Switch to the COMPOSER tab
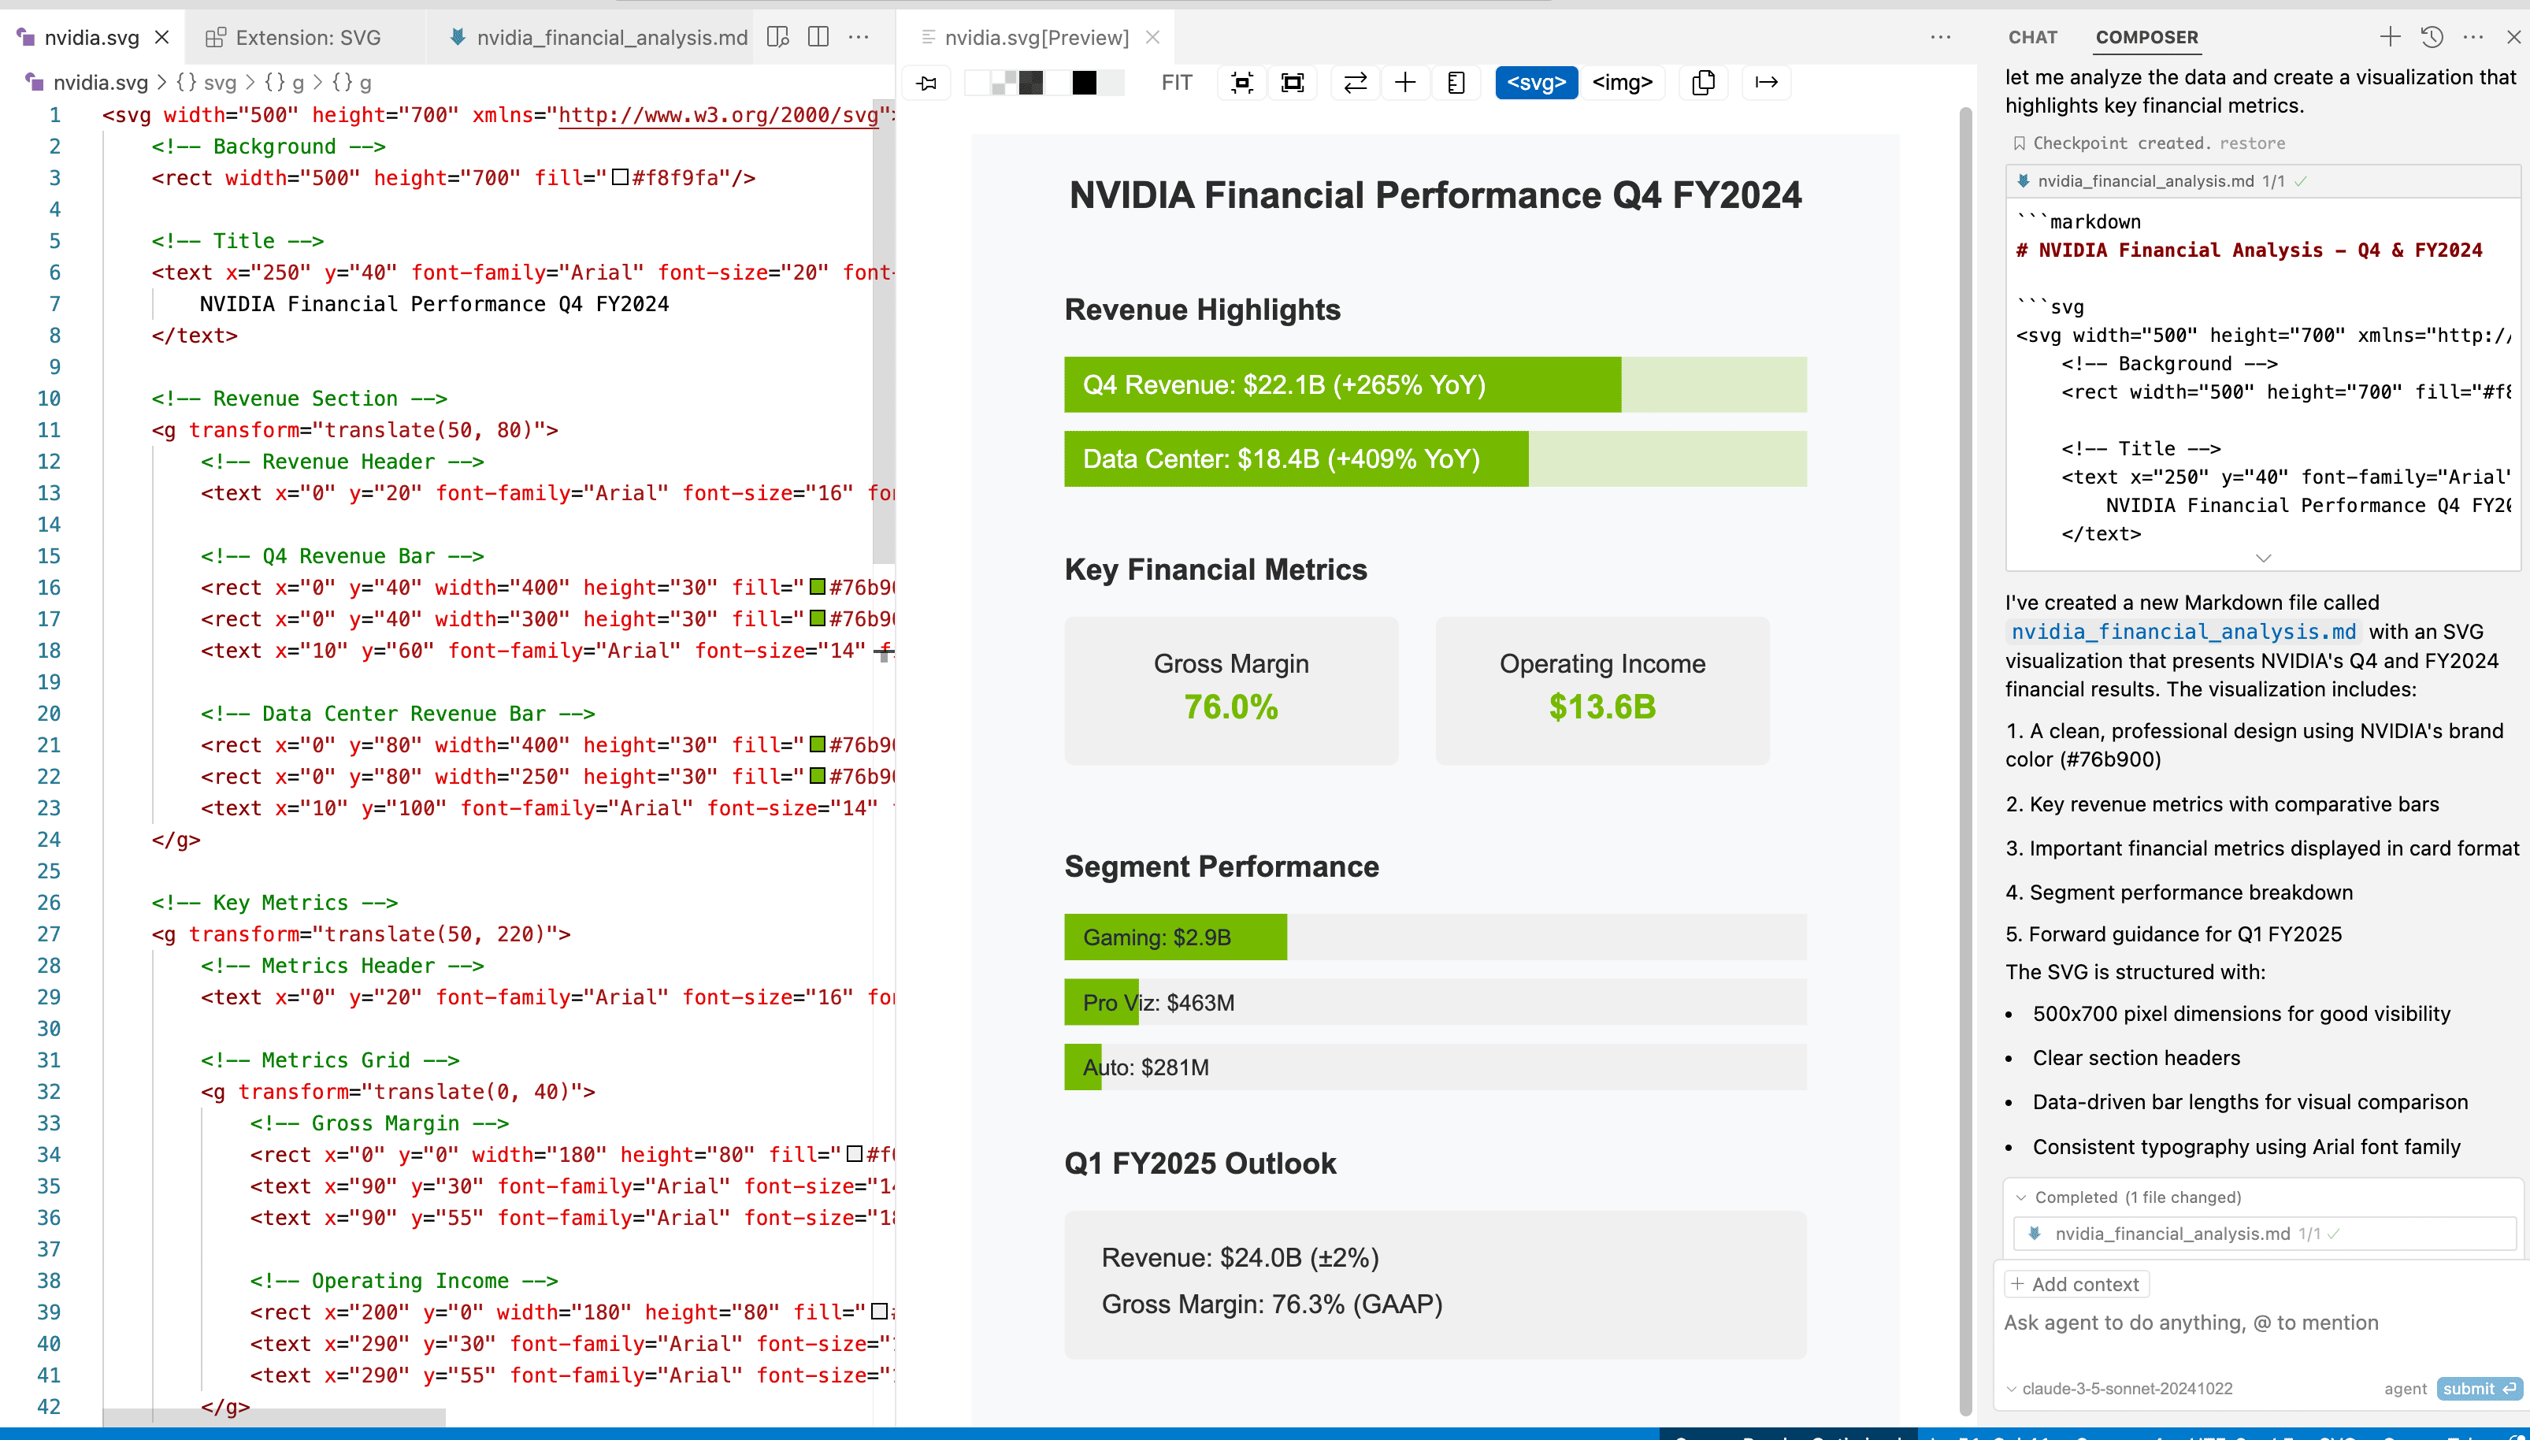Screen dimensions: 2530x1440 2146,38
